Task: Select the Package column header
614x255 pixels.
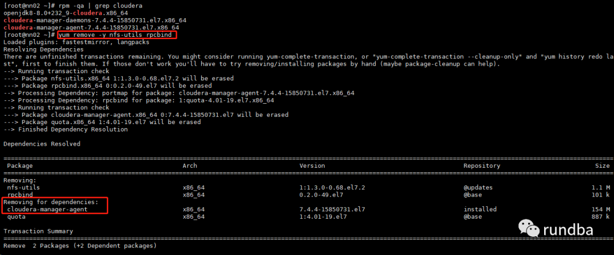Action: click(20, 165)
